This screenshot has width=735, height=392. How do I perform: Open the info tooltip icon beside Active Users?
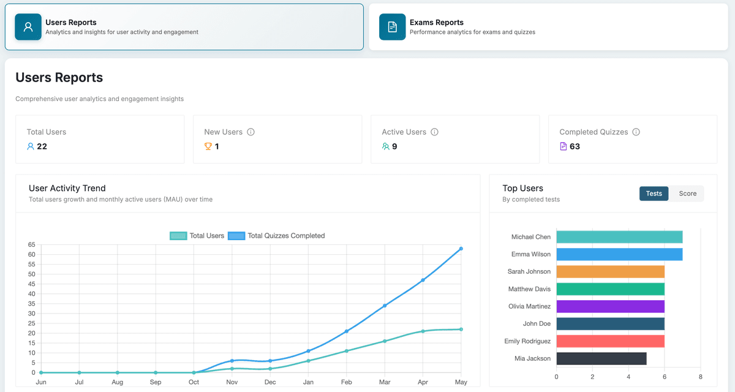coord(434,131)
